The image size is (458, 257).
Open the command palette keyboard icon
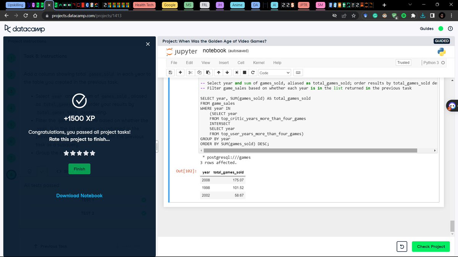tap(298, 72)
